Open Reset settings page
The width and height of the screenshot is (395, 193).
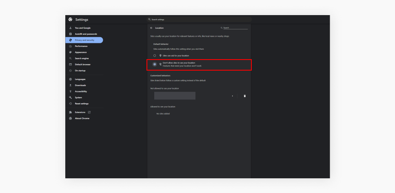pos(84,104)
